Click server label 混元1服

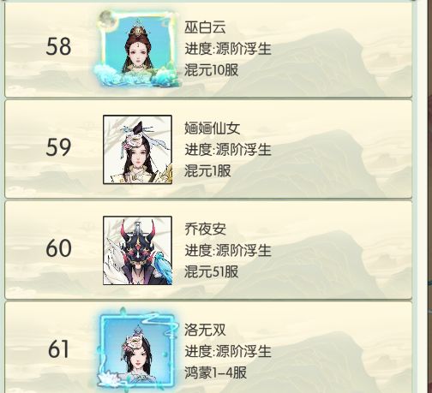coord(207,170)
